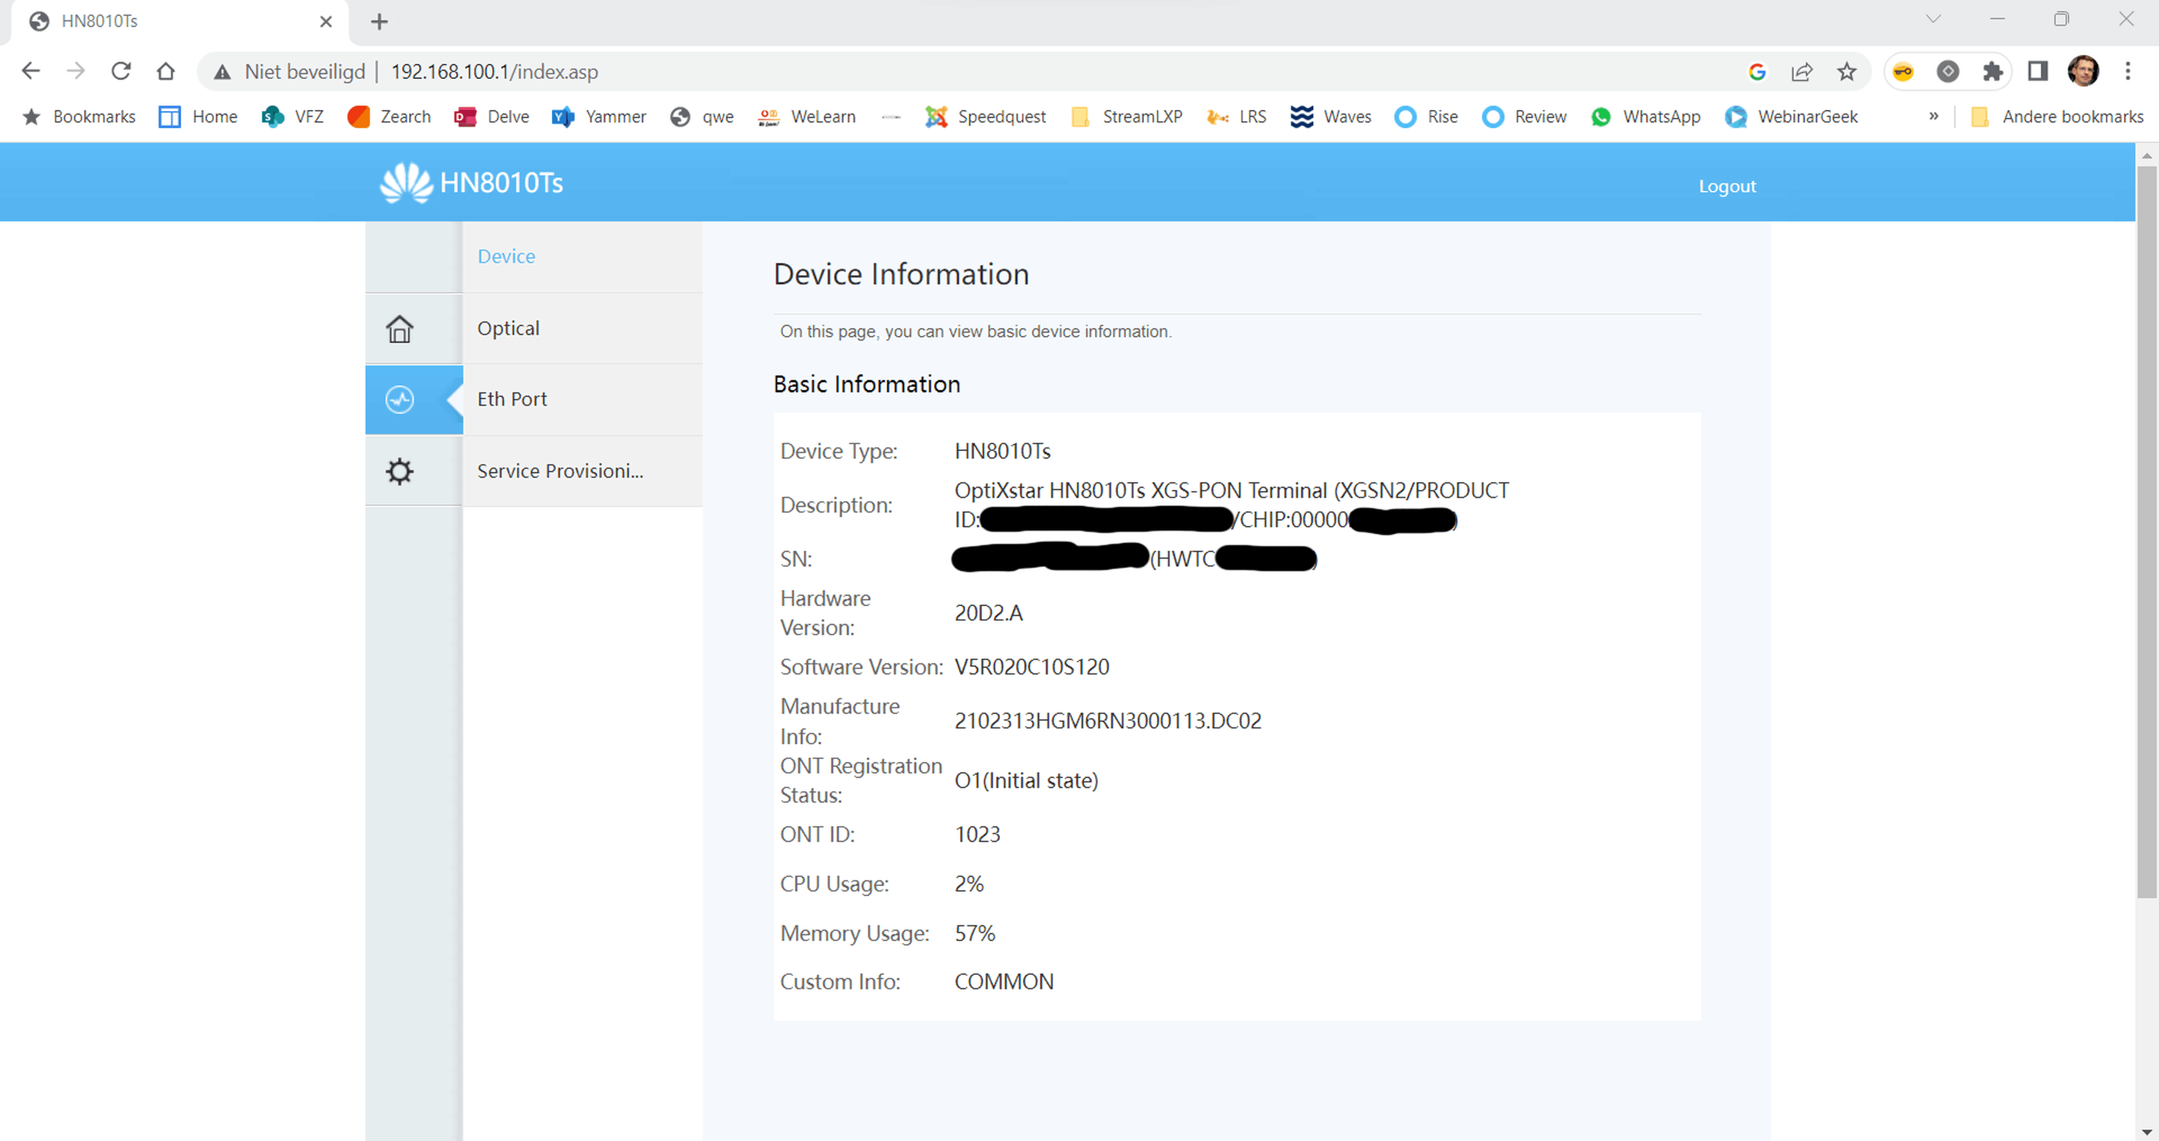2159x1141 pixels.
Task: Open the Review bookmark
Action: [1524, 116]
